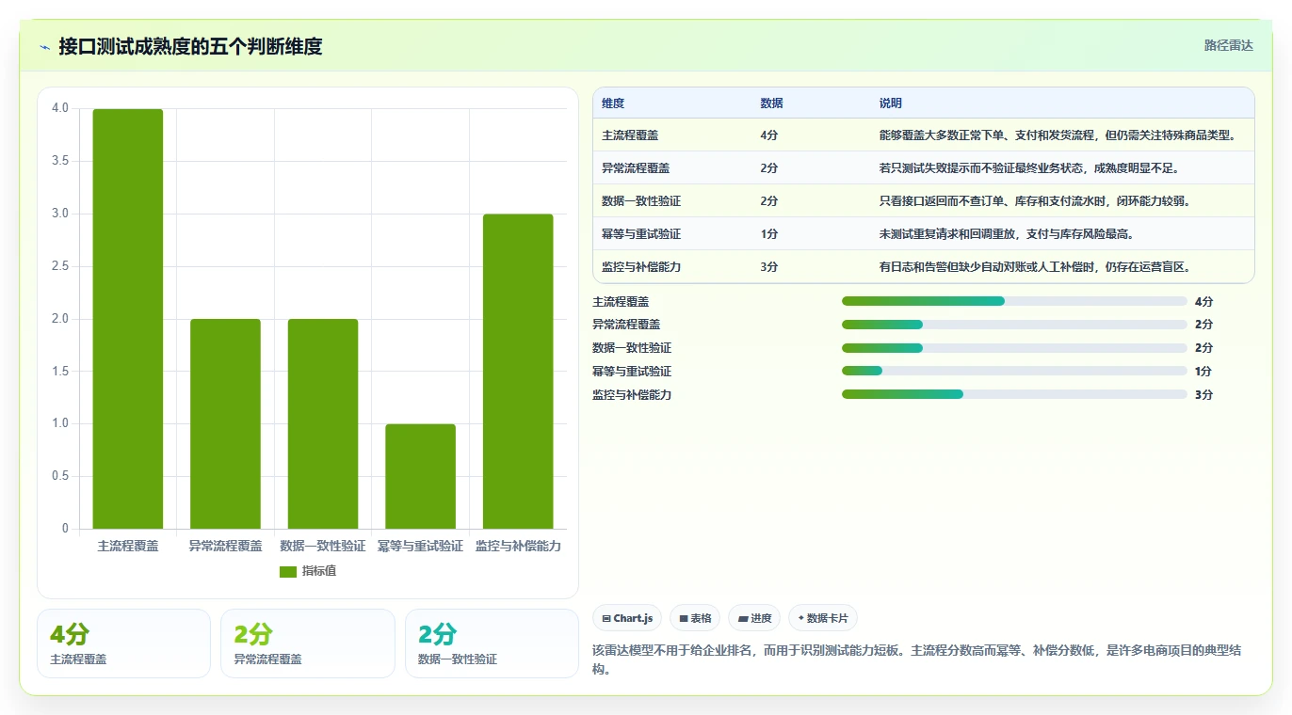Click the 数据 table column header
The image size is (1292, 715).
(771, 103)
